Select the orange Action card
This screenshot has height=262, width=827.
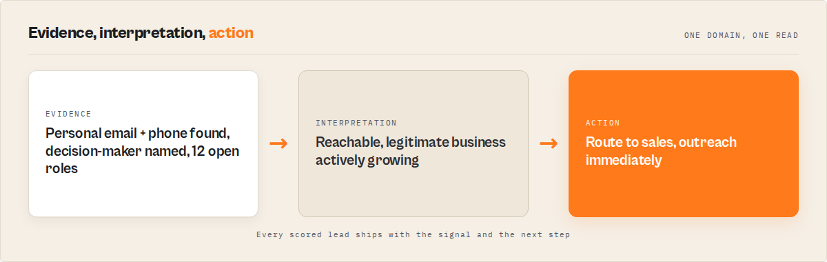pyautogui.click(x=684, y=143)
